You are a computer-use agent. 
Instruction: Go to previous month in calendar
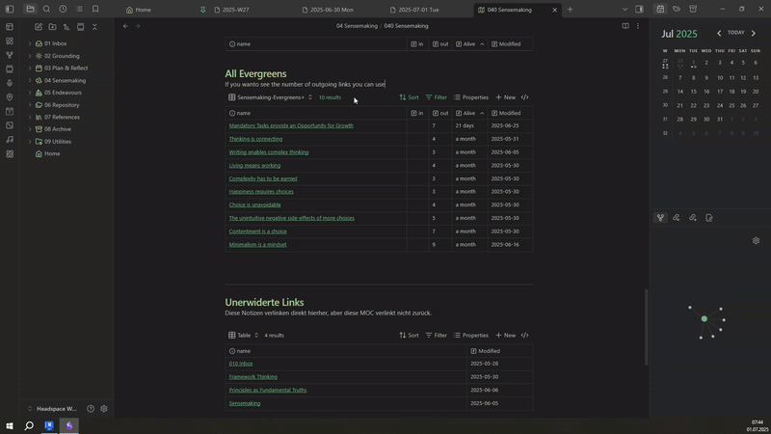pyautogui.click(x=719, y=33)
